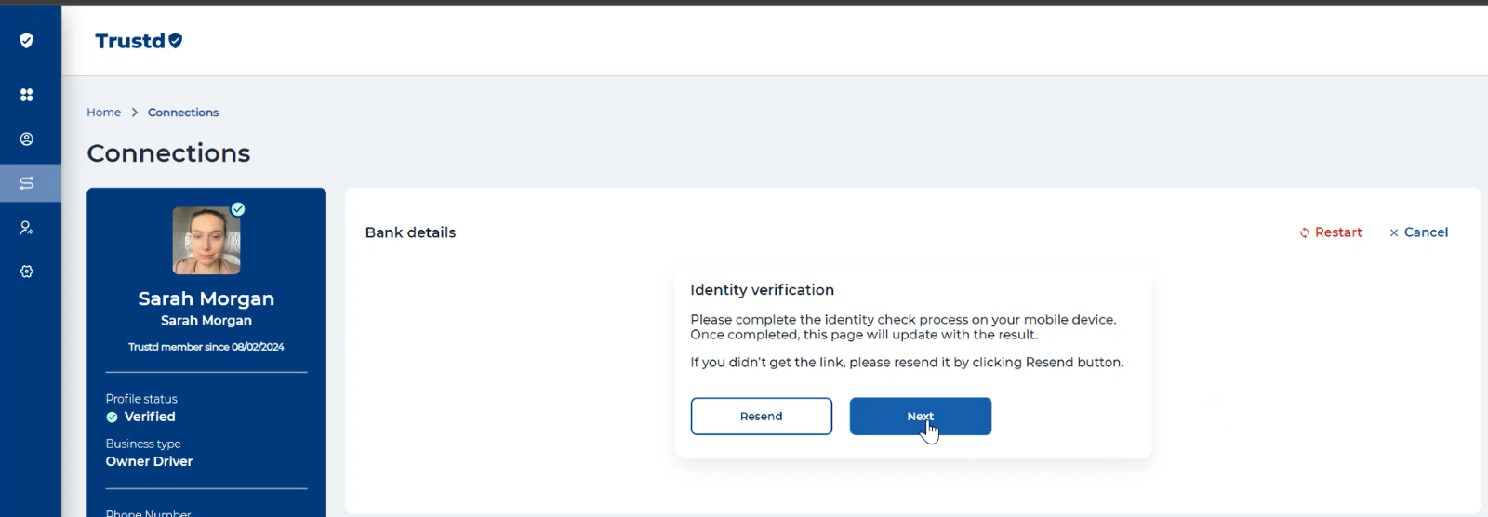Click the verified badge on the profile photo

click(238, 209)
